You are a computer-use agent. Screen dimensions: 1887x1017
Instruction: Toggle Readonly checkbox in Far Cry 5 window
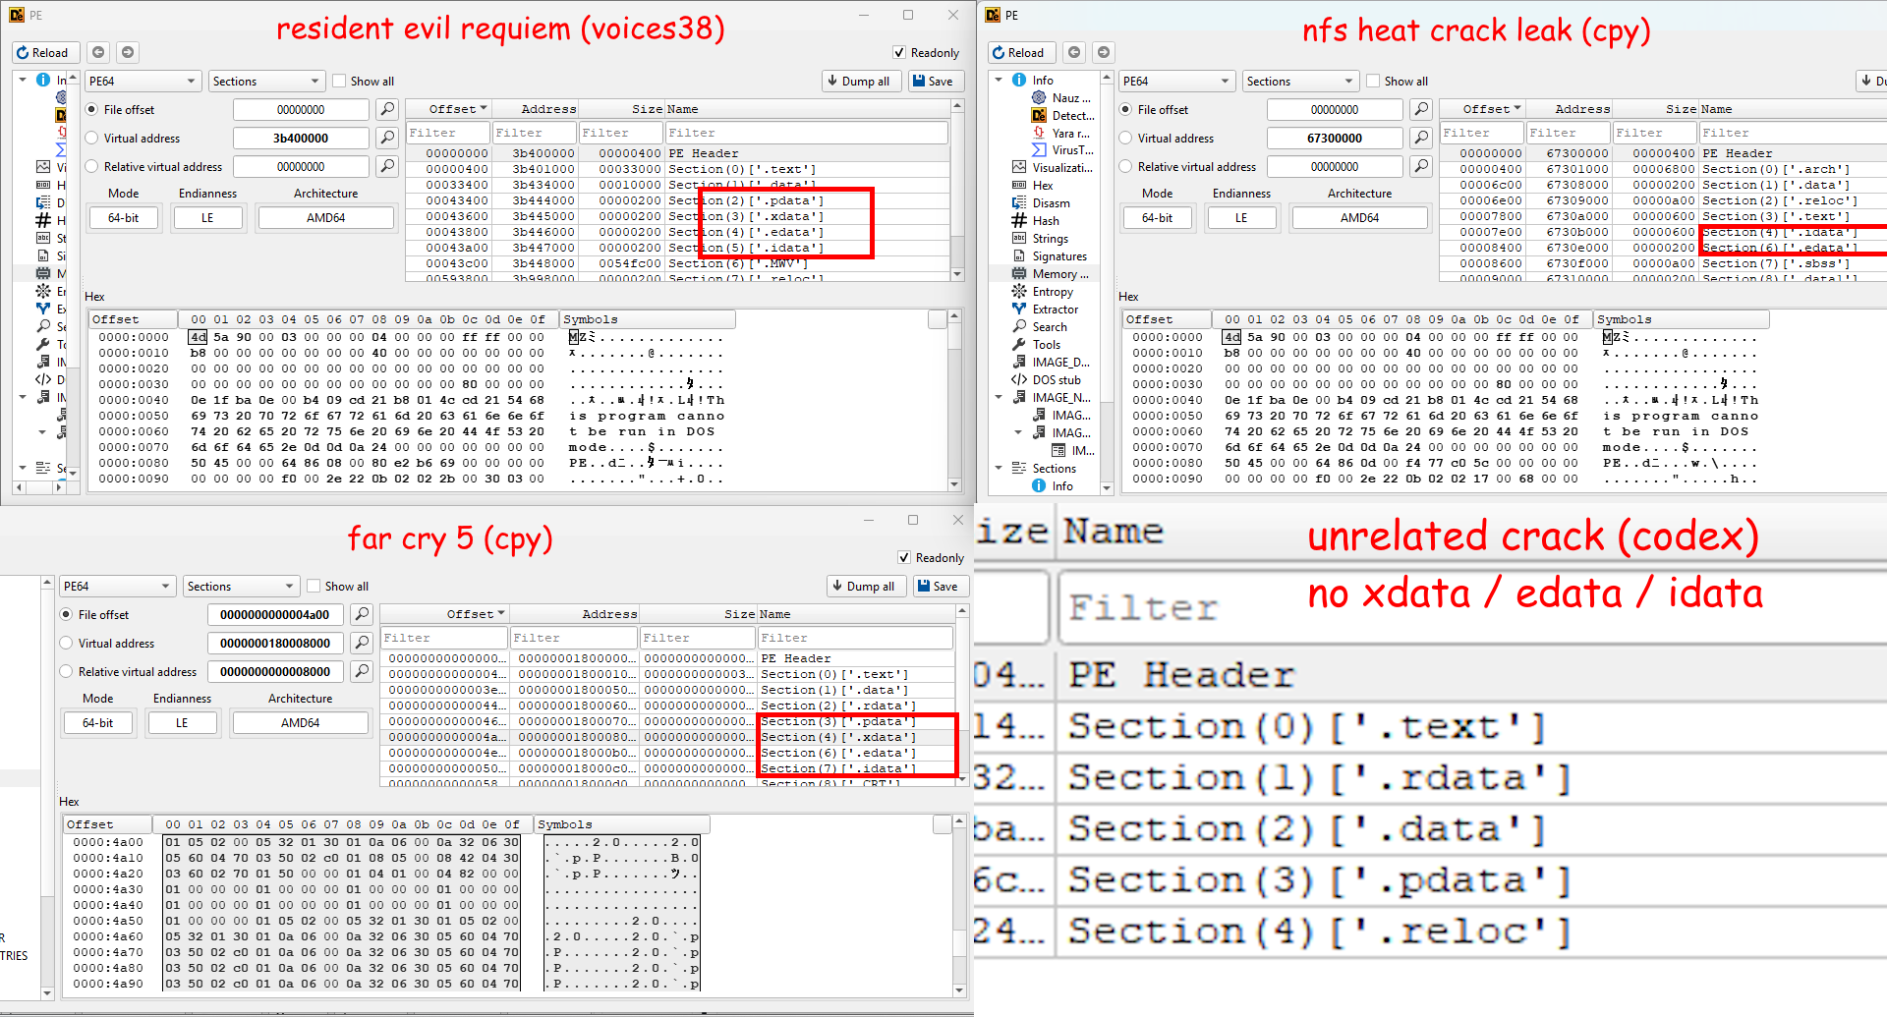(x=904, y=558)
